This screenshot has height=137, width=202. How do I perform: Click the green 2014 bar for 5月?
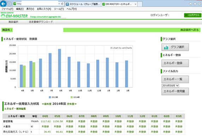tap(34, 75)
